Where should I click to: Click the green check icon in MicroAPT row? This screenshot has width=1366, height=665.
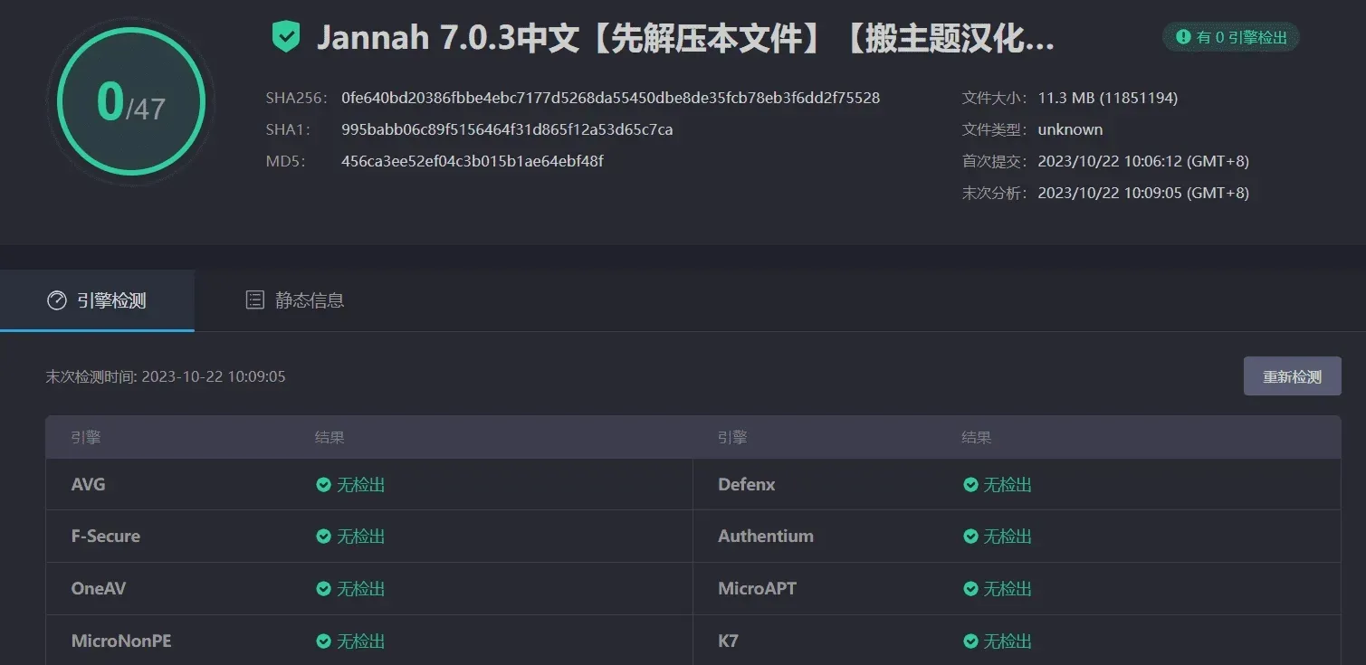(x=970, y=589)
